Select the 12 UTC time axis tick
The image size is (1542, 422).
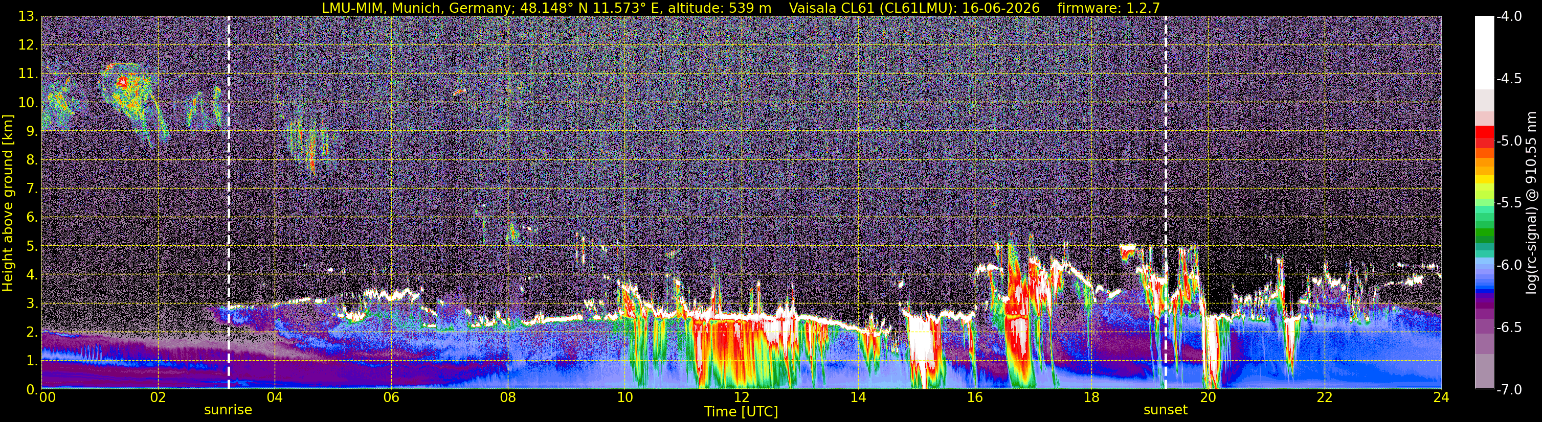point(741,397)
